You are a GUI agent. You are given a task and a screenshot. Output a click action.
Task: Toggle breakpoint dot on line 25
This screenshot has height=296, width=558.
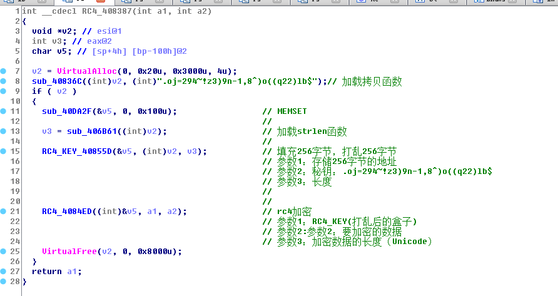click(3, 251)
